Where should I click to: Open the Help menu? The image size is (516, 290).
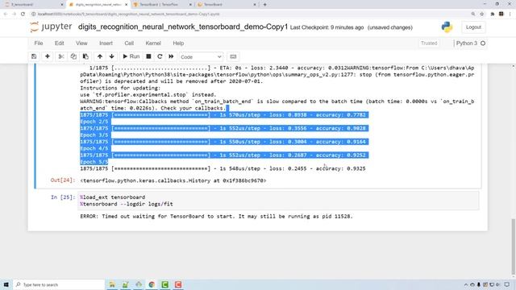coord(178,43)
